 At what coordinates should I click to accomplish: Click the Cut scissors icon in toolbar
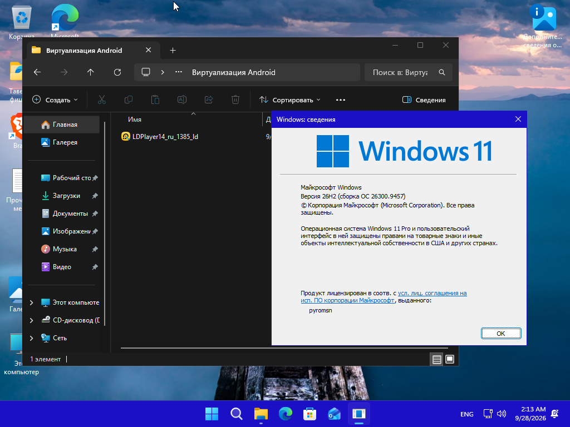102,100
